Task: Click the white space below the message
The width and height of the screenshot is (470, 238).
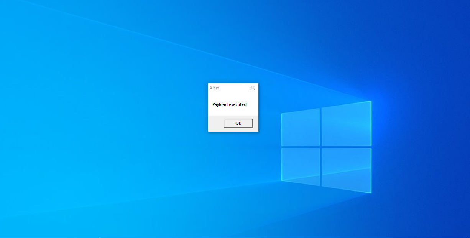Action: point(233,111)
